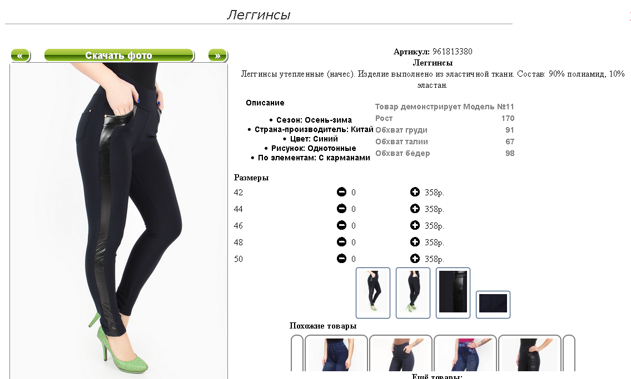Open the leather stripe close-up thumbnail

(453, 292)
